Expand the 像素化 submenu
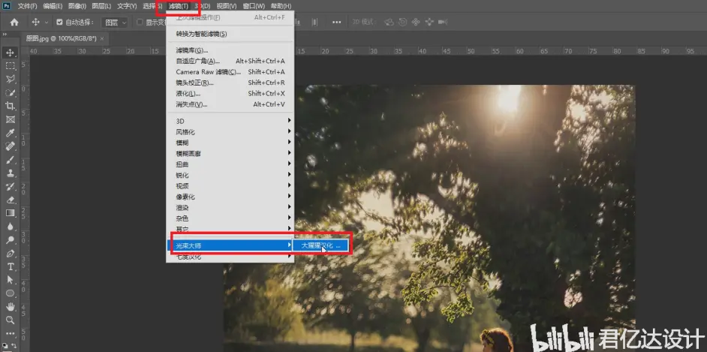Screen dimensions: 707x352 coord(230,197)
